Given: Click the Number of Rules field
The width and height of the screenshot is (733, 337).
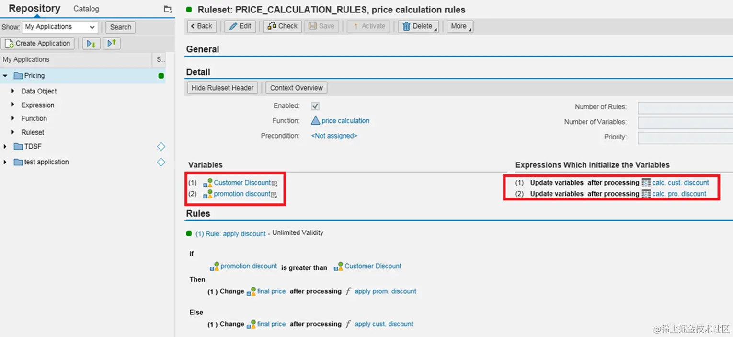Looking at the screenshot, I should (685, 107).
